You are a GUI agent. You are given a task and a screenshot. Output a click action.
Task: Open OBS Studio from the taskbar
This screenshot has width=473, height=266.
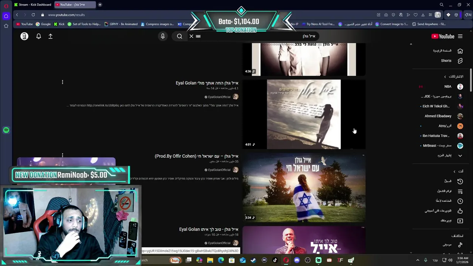pos(307,260)
